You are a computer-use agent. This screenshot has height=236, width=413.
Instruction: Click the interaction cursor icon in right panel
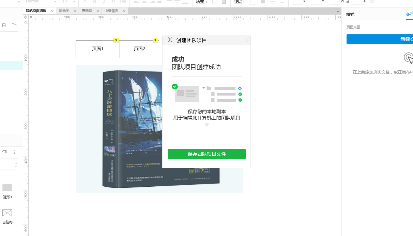tap(409, 58)
